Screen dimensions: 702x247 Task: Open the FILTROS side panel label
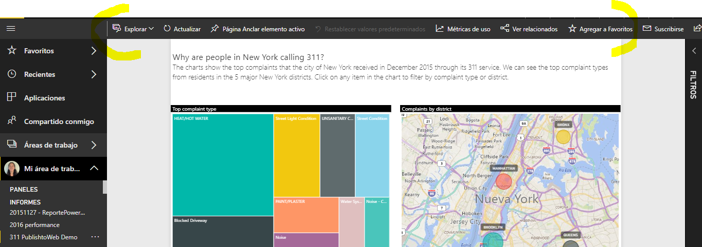click(693, 85)
